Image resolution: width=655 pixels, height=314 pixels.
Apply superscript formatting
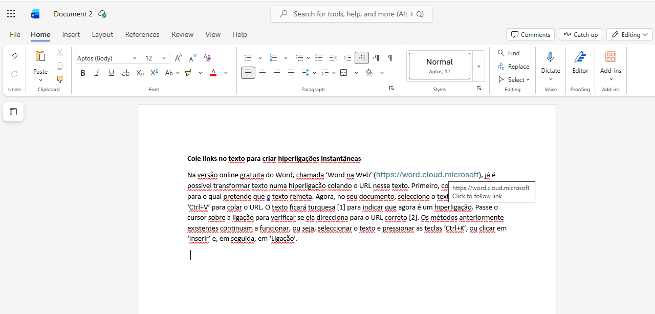(154, 73)
